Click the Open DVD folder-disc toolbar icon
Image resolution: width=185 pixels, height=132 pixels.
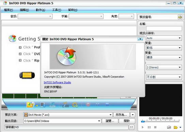(x=30, y=104)
